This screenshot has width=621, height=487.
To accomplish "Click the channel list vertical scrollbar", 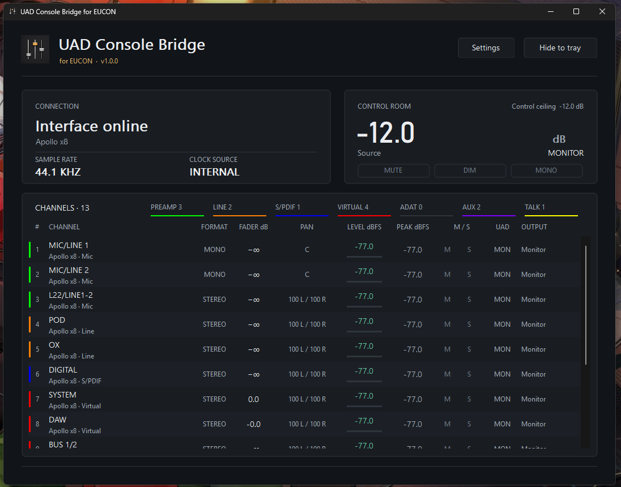I will [x=585, y=305].
